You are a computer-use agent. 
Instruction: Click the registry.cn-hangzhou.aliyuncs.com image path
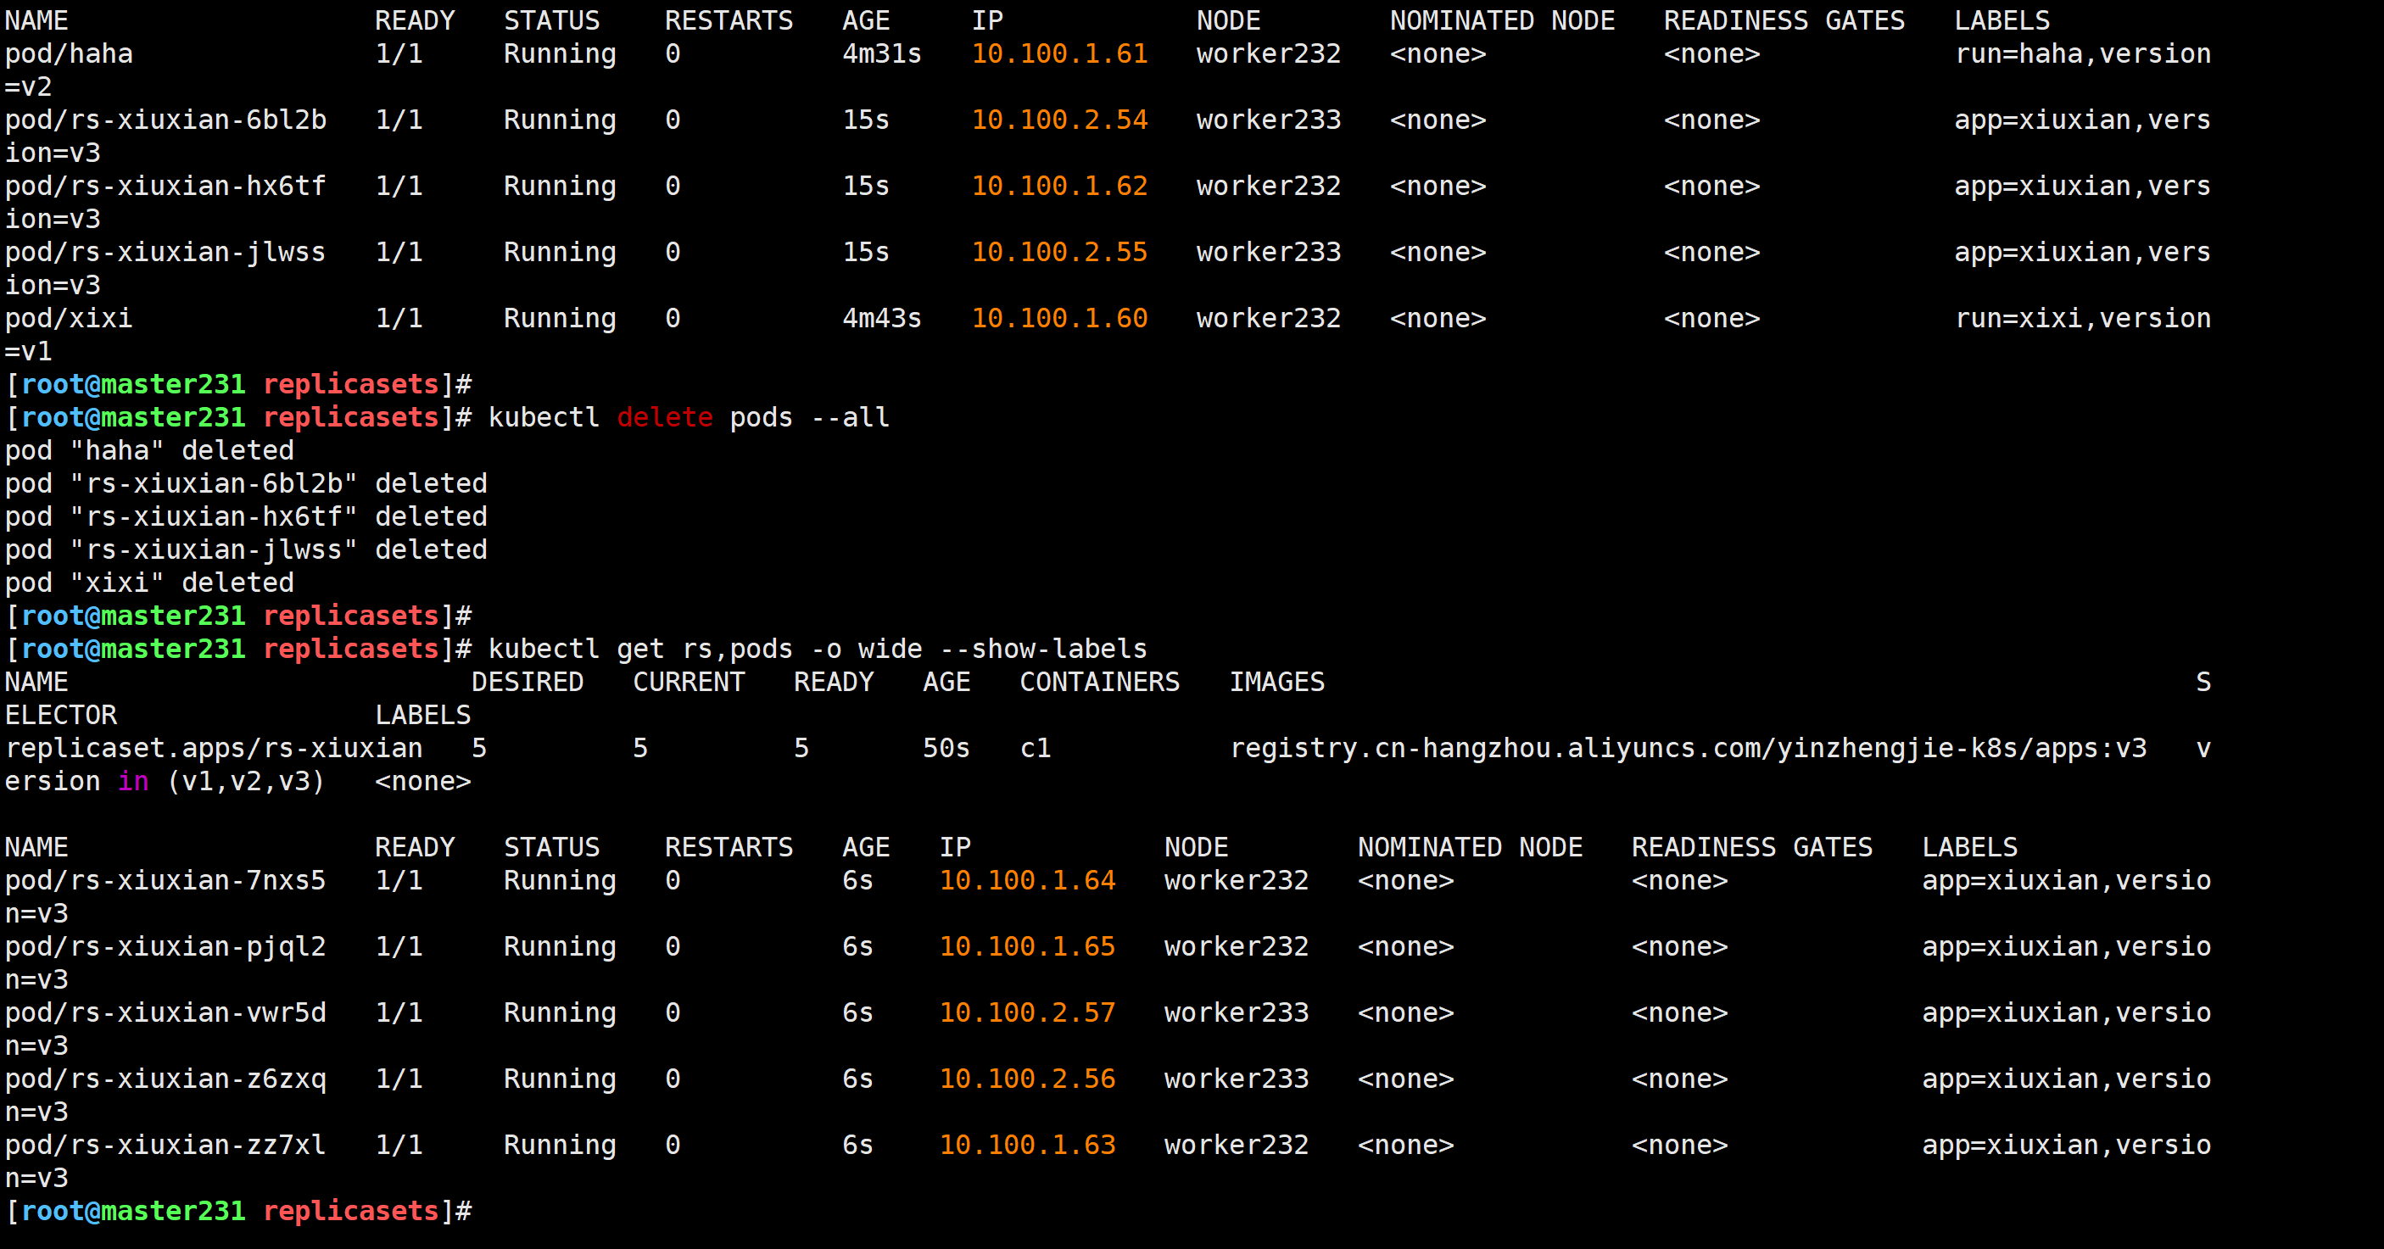[1688, 748]
